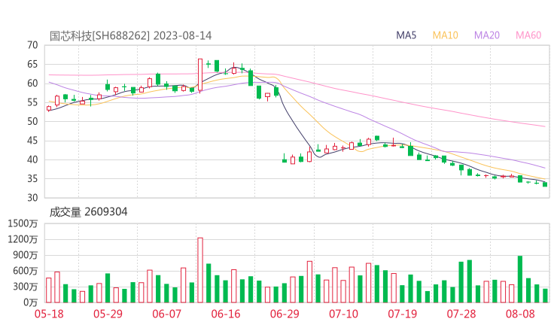Click the MA20 legend label

pos(487,35)
